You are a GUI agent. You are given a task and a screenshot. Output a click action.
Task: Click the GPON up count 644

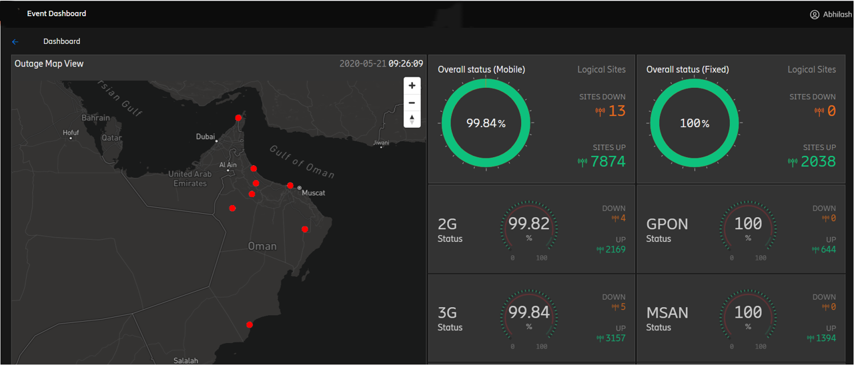pos(828,250)
